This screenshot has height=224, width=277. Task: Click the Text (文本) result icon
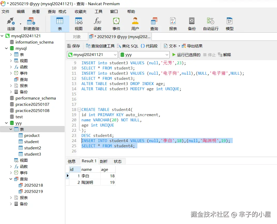click(166, 46)
